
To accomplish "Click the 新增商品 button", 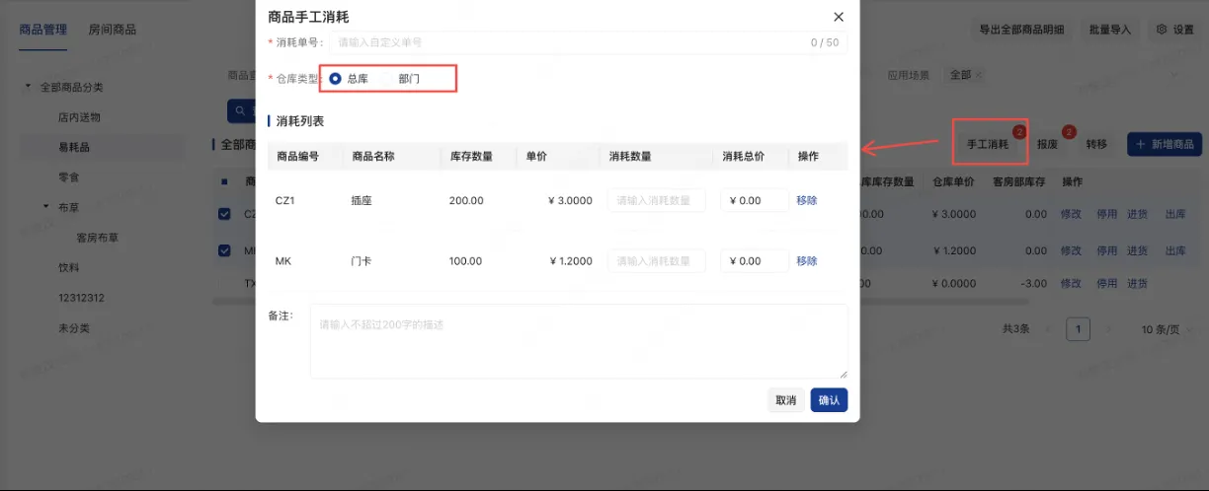I will 1165,144.
